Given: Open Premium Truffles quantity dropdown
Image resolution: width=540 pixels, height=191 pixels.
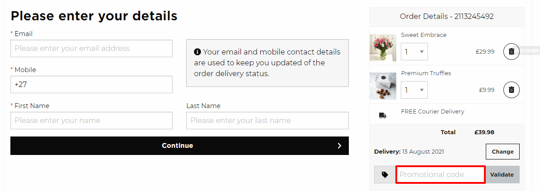Looking at the screenshot, I should pyautogui.click(x=414, y=90).
